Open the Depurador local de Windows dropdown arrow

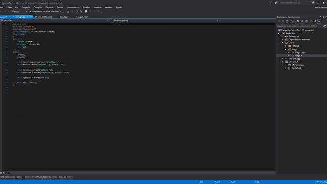pyautogui.click(x=61, y=11)
